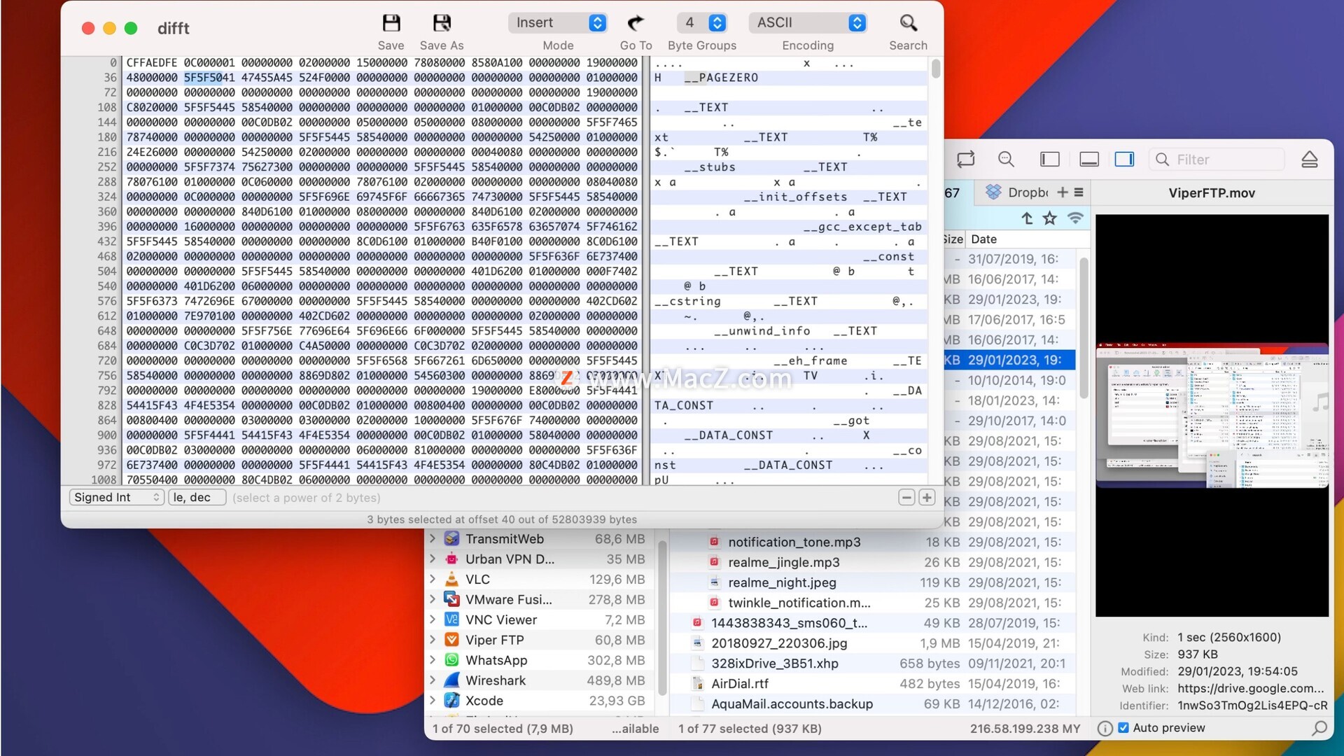Change Byte Groups dropdown value
1344x756 pixels.
pyautogui.click(x=701, y=23)
